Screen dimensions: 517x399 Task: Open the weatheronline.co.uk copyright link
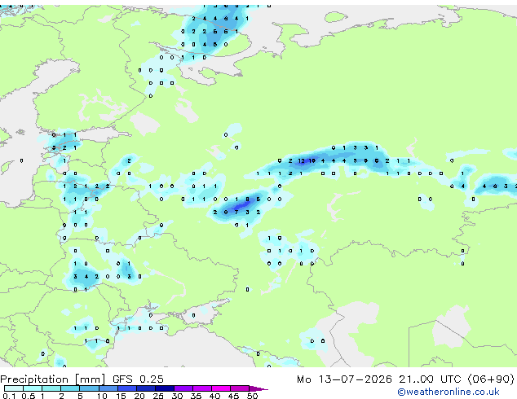pos(449,392)
